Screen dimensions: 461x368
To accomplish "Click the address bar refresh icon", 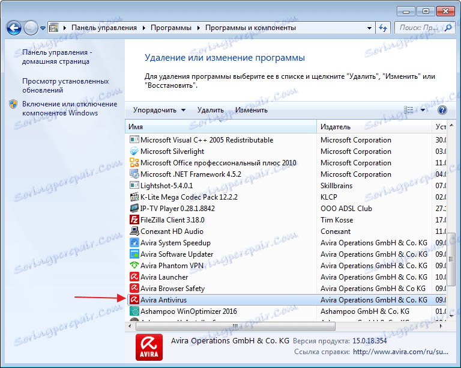I will pos(382,28).
